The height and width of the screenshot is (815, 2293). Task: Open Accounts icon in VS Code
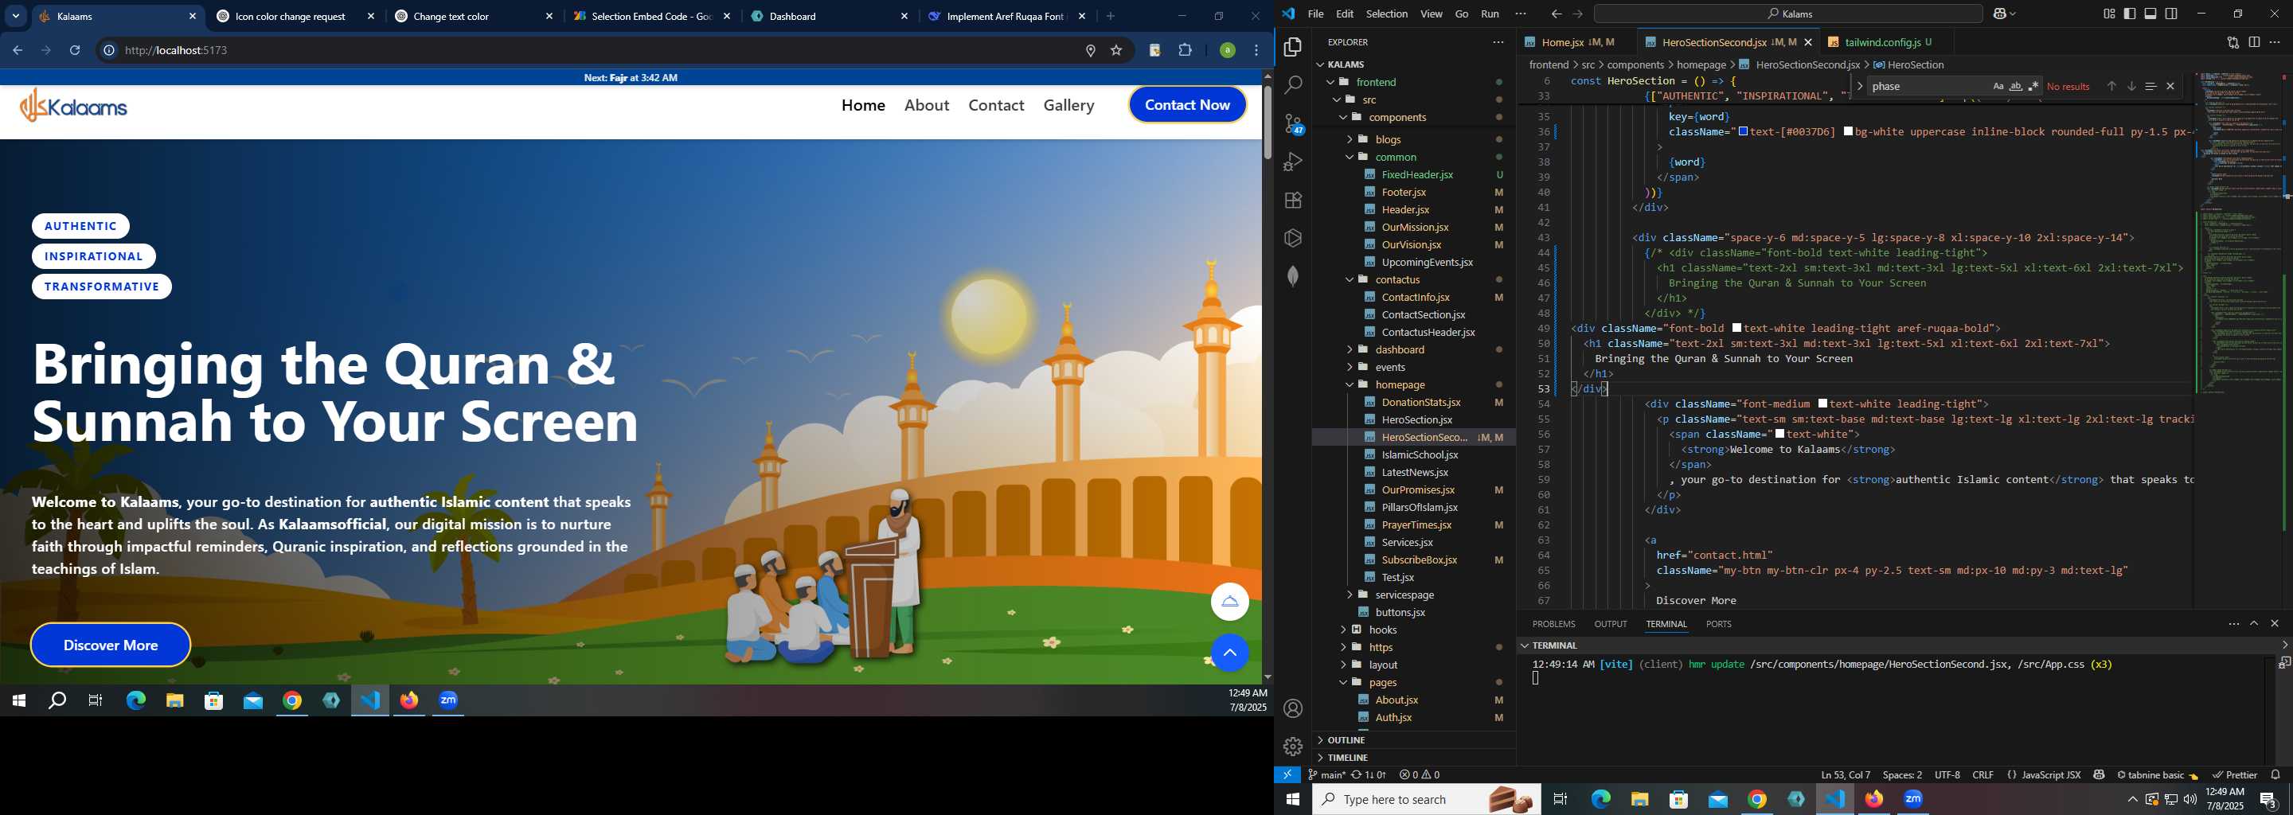(x=1292, y=708)
